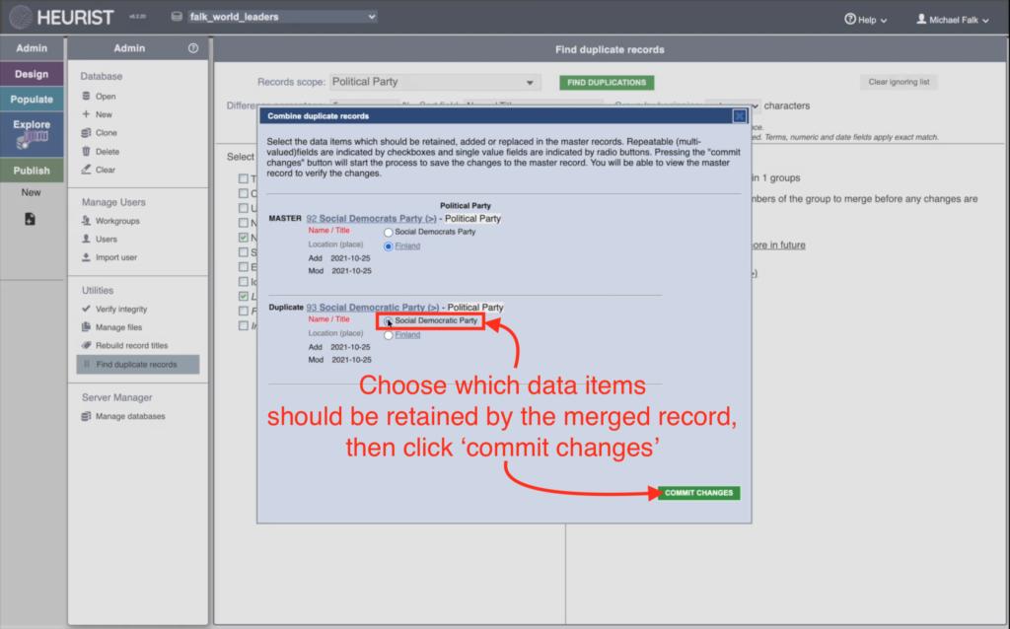Open the Records scope Political Party dropdown
The height and width of the screenshot is (629, 1010).
tap(435, 82)
